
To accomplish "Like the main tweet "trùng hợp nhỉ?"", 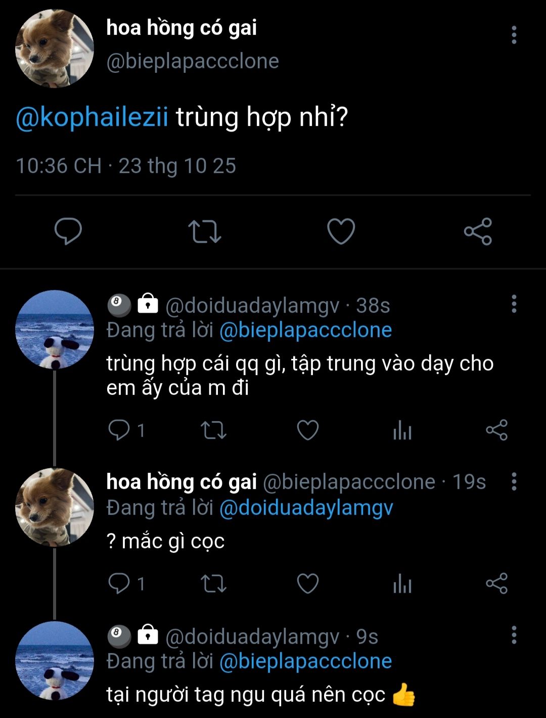I will (341, 231).
